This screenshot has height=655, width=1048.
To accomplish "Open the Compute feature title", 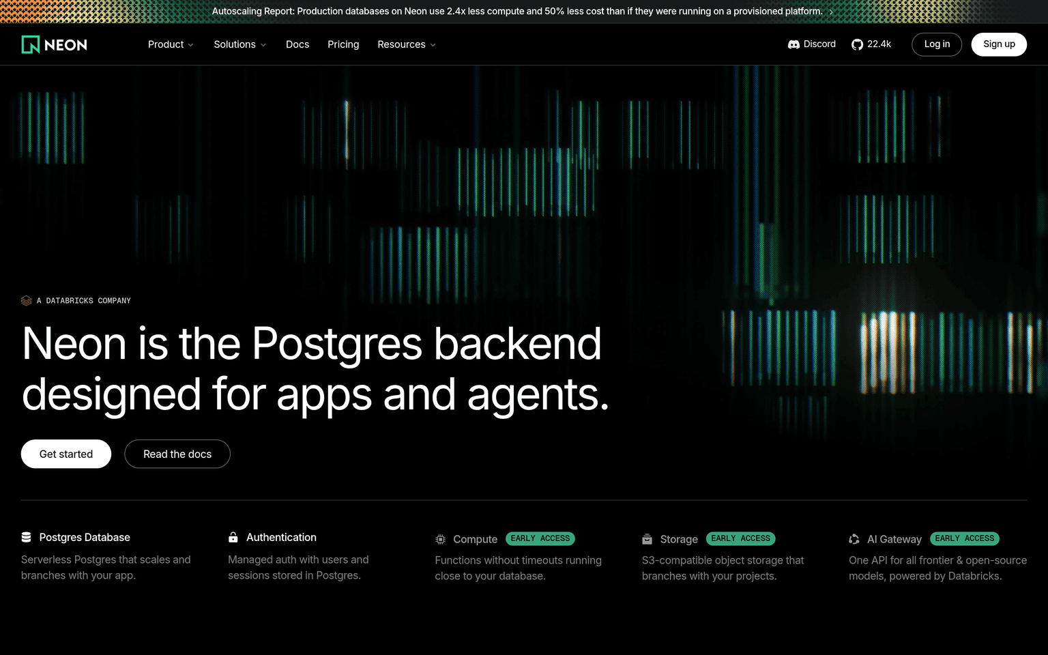I will click(x=475, y=539).
